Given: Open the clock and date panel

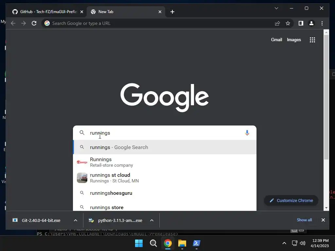Looking at the screenshot, I should [320, 243].
